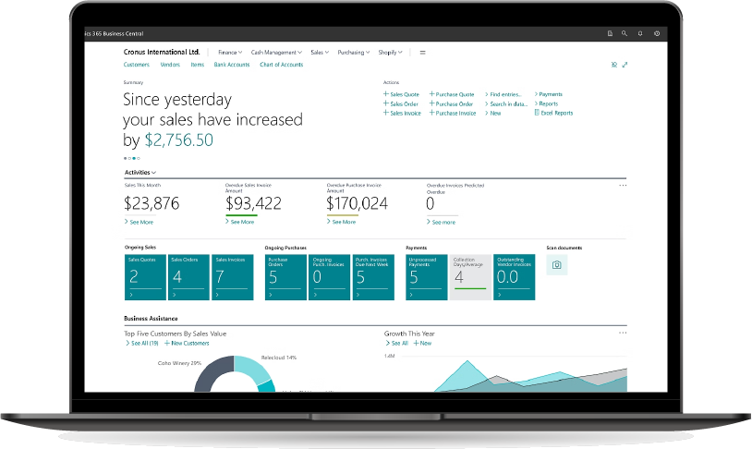Click plus icon for Sales Order

coord(385,103)
